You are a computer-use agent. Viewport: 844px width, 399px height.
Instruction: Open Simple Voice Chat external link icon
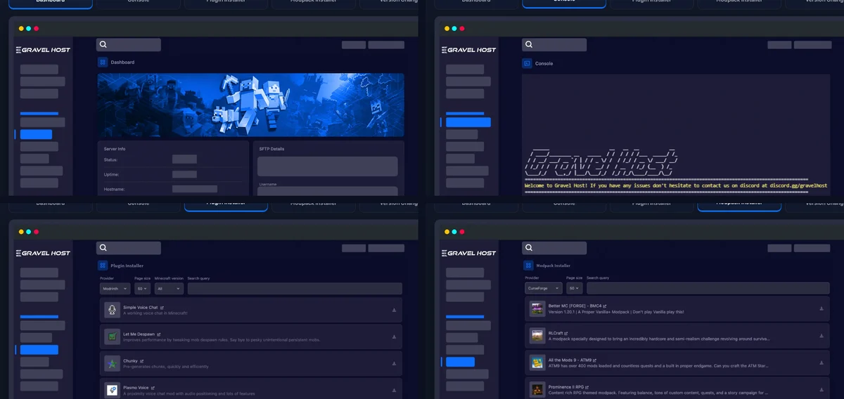pyautogui.click(x=162, y=307)
